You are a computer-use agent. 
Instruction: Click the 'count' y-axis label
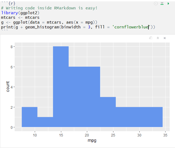[8, 87]
